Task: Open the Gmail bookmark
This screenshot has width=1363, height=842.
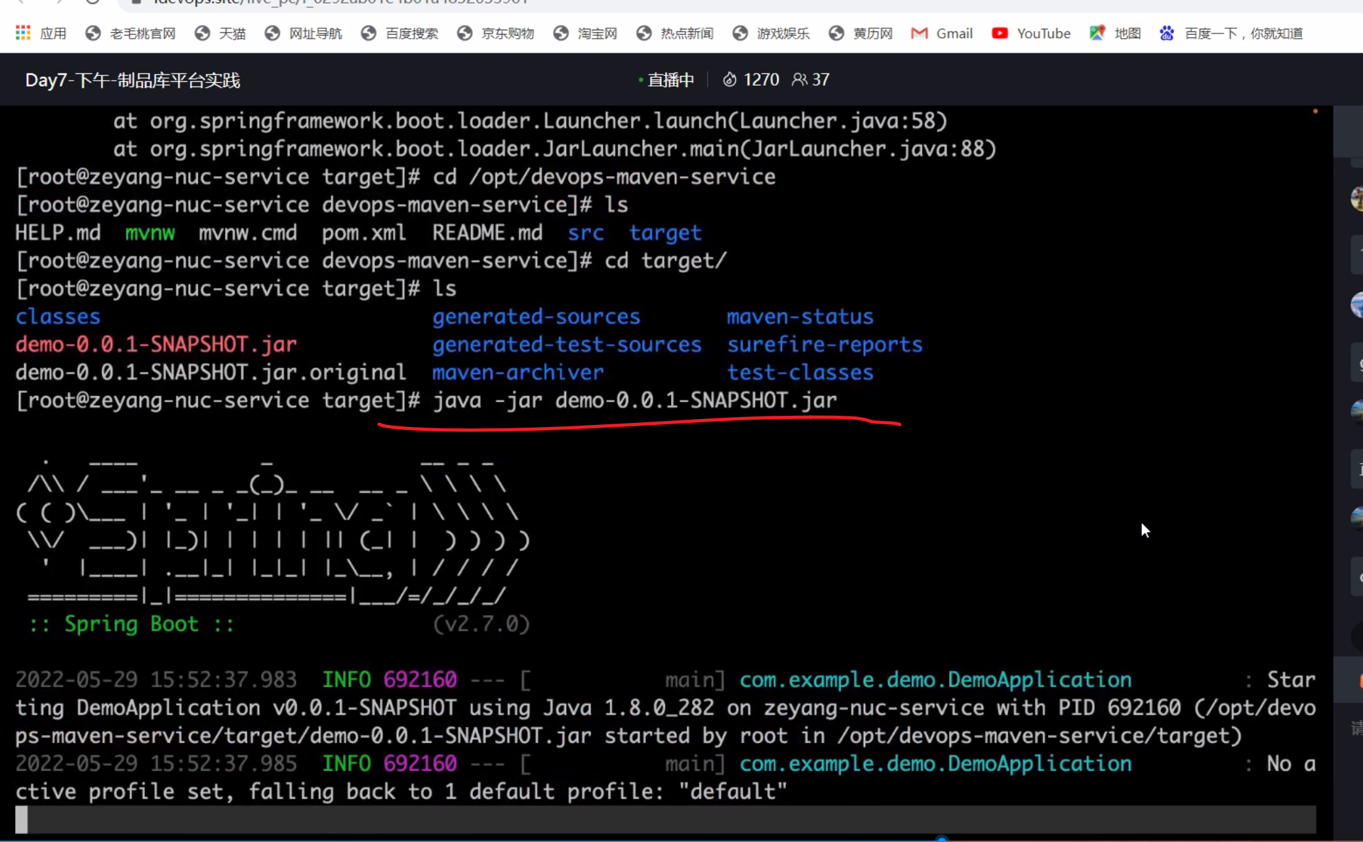Action: (942, 33)
